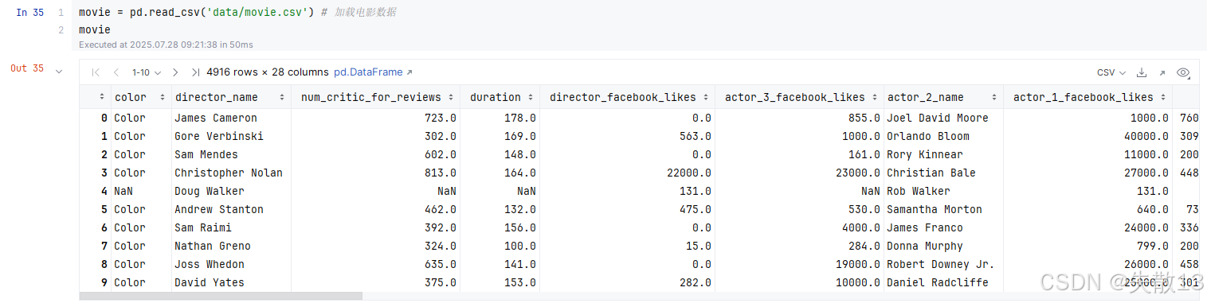Sort by the color column arrows
Screen dimensions: 1207x303
(x=163, y=97)
